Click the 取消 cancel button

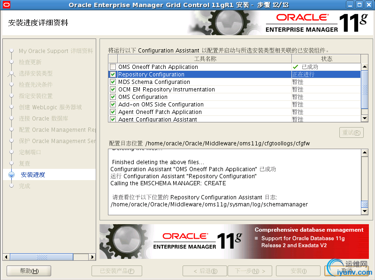[347, 271]
